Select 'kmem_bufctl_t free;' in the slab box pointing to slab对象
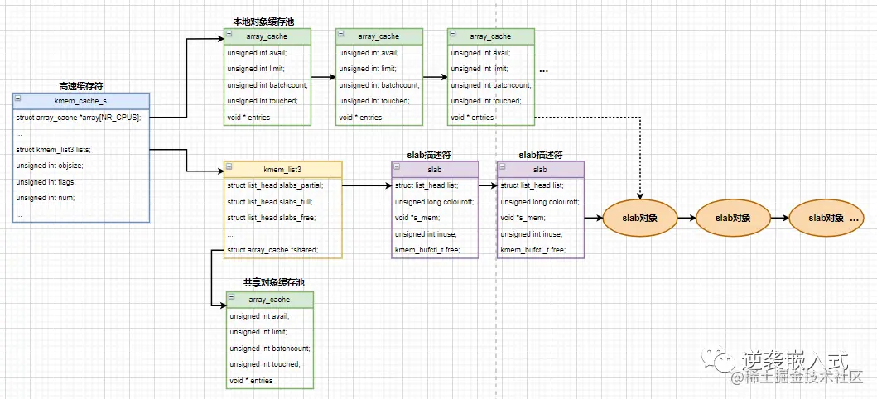Viewport: 877px width, 399px height. [540, 250]
